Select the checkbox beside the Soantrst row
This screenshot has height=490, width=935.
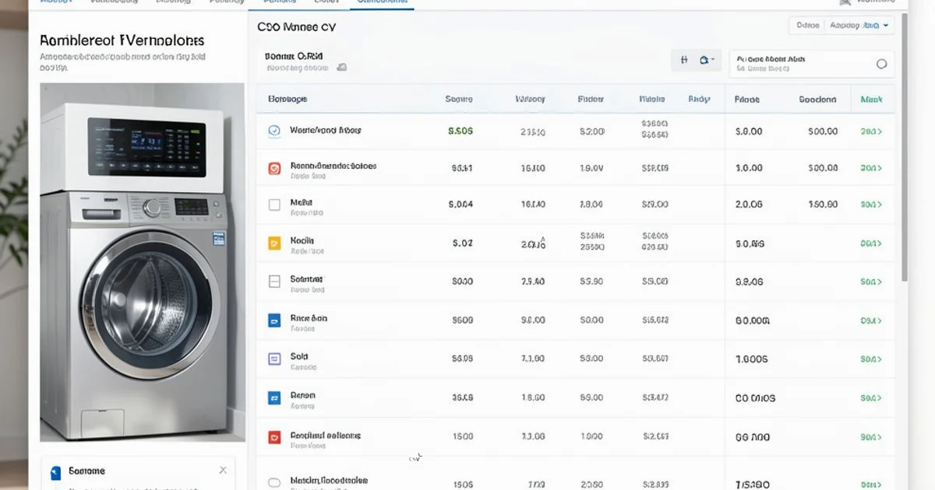273,281
